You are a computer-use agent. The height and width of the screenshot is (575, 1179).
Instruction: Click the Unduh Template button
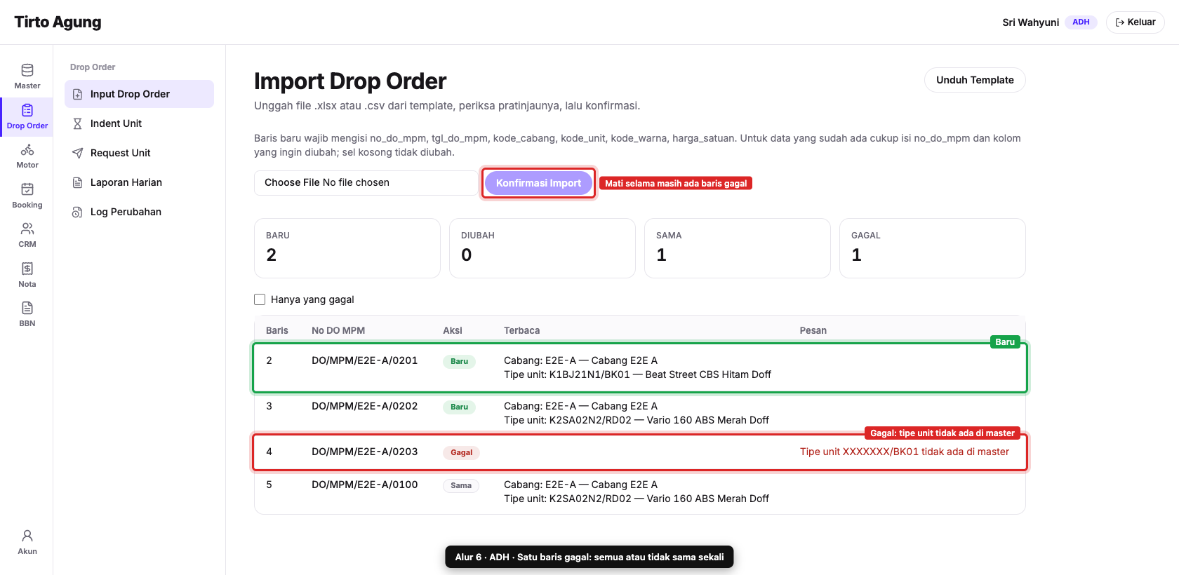tap(975, 80)
